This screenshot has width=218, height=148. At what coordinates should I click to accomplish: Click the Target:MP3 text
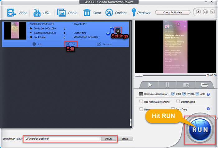[x=80, y=24]
